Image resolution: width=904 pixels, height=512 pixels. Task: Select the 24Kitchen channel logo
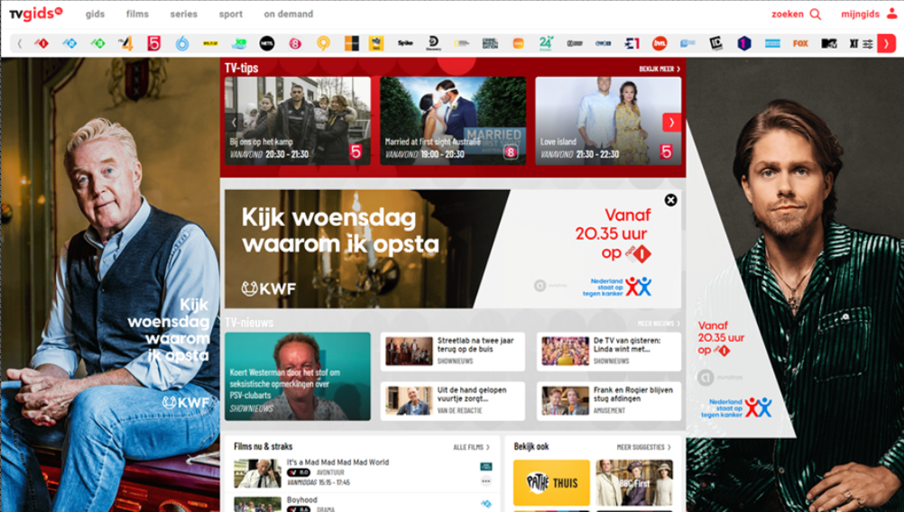coord(547,43)
